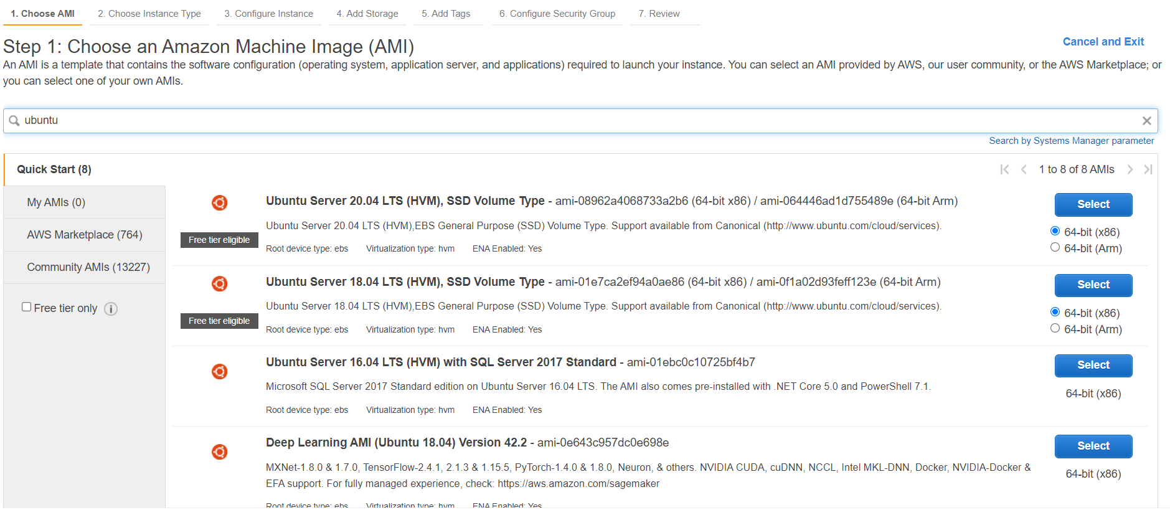Click the Step 1 page heading

[209, 47]
